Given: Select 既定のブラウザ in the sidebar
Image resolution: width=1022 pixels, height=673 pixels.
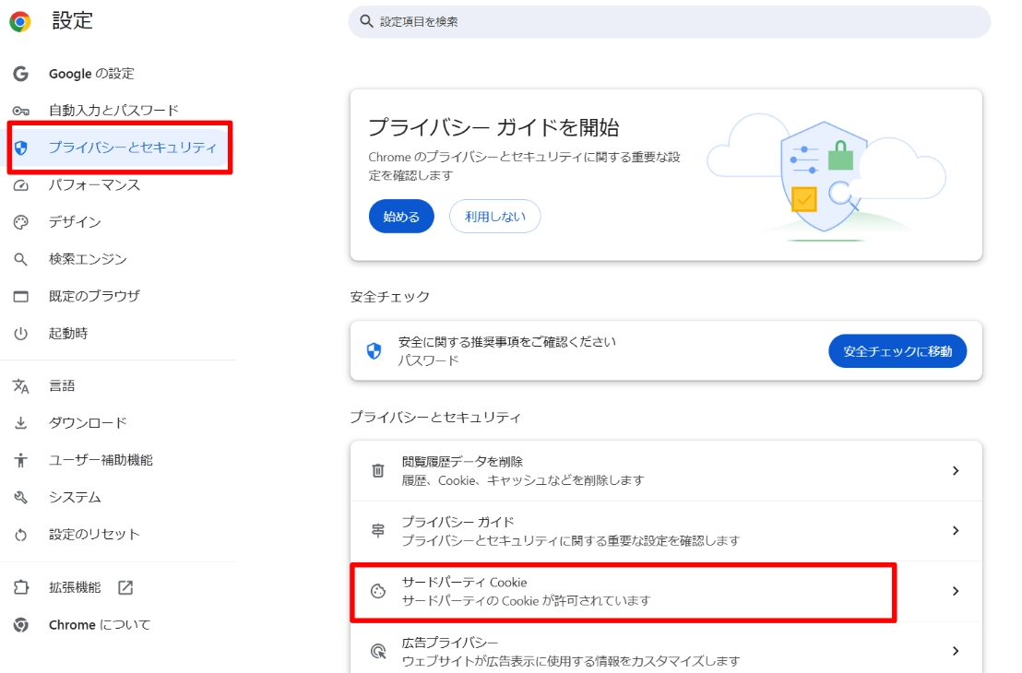Looking at the screenshot, I should pyautogui.click(x=94, y=297).
